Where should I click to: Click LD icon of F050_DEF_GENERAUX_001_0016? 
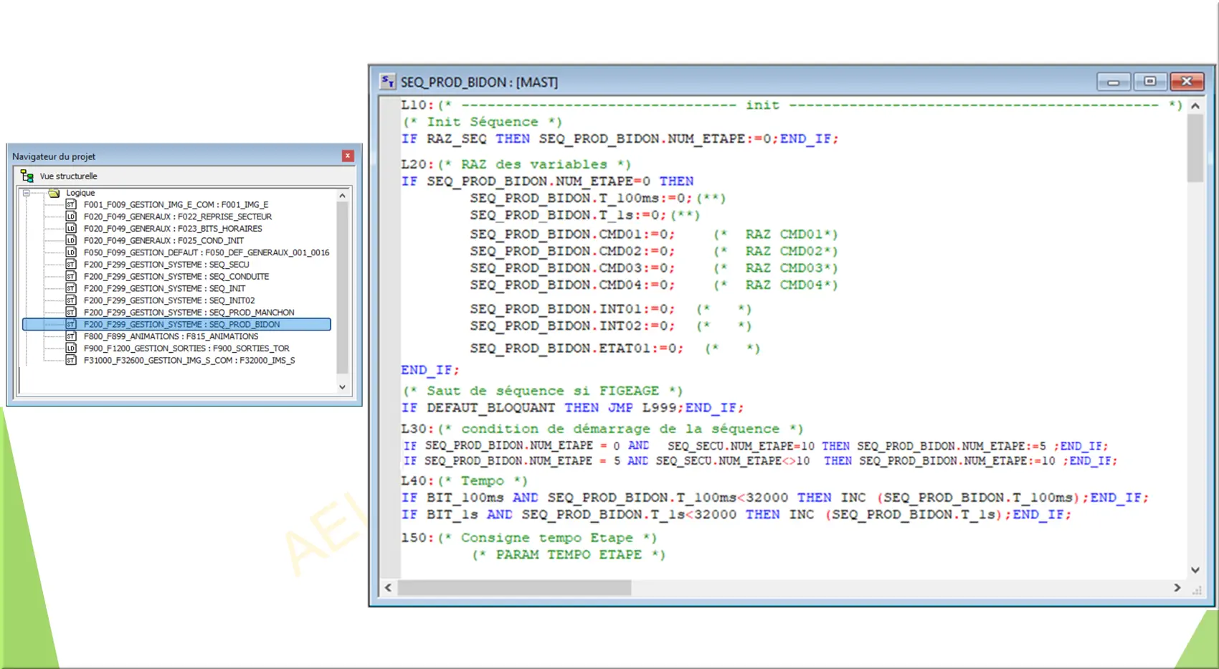pyautogui.click(x=71, y=252)
